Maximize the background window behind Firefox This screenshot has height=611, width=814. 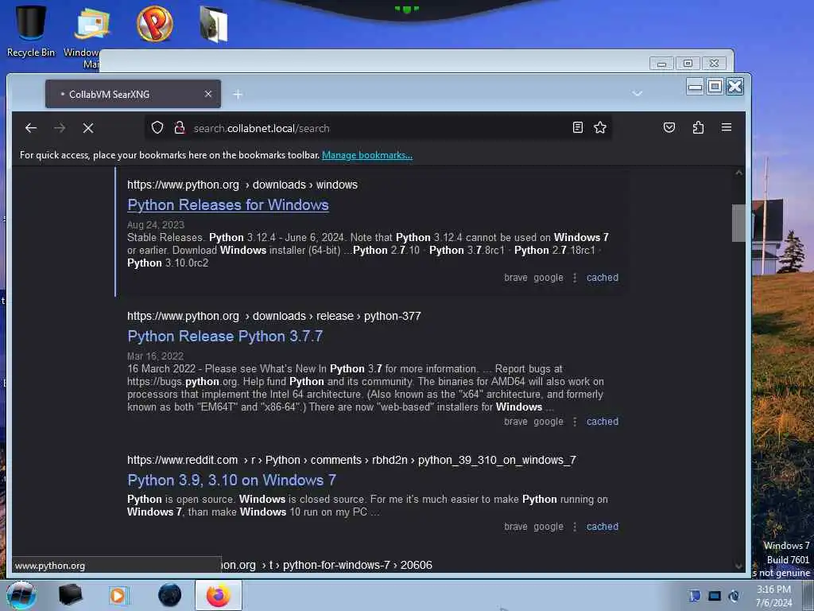click(688, 64)
